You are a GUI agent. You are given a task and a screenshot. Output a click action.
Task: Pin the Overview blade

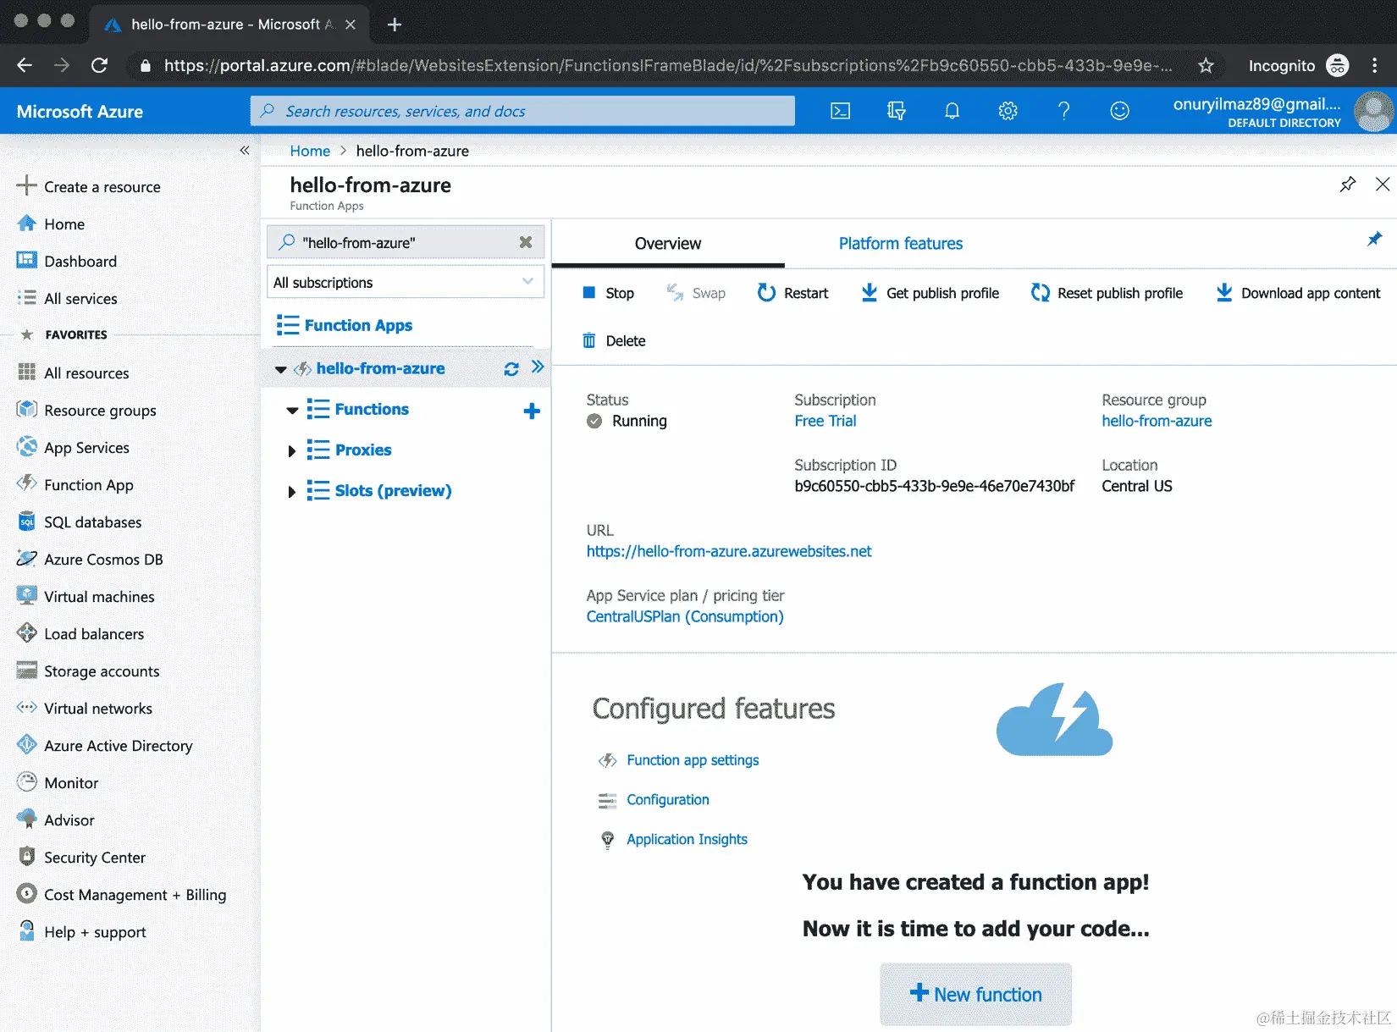pyautogui.click(x=1376, y=240)
